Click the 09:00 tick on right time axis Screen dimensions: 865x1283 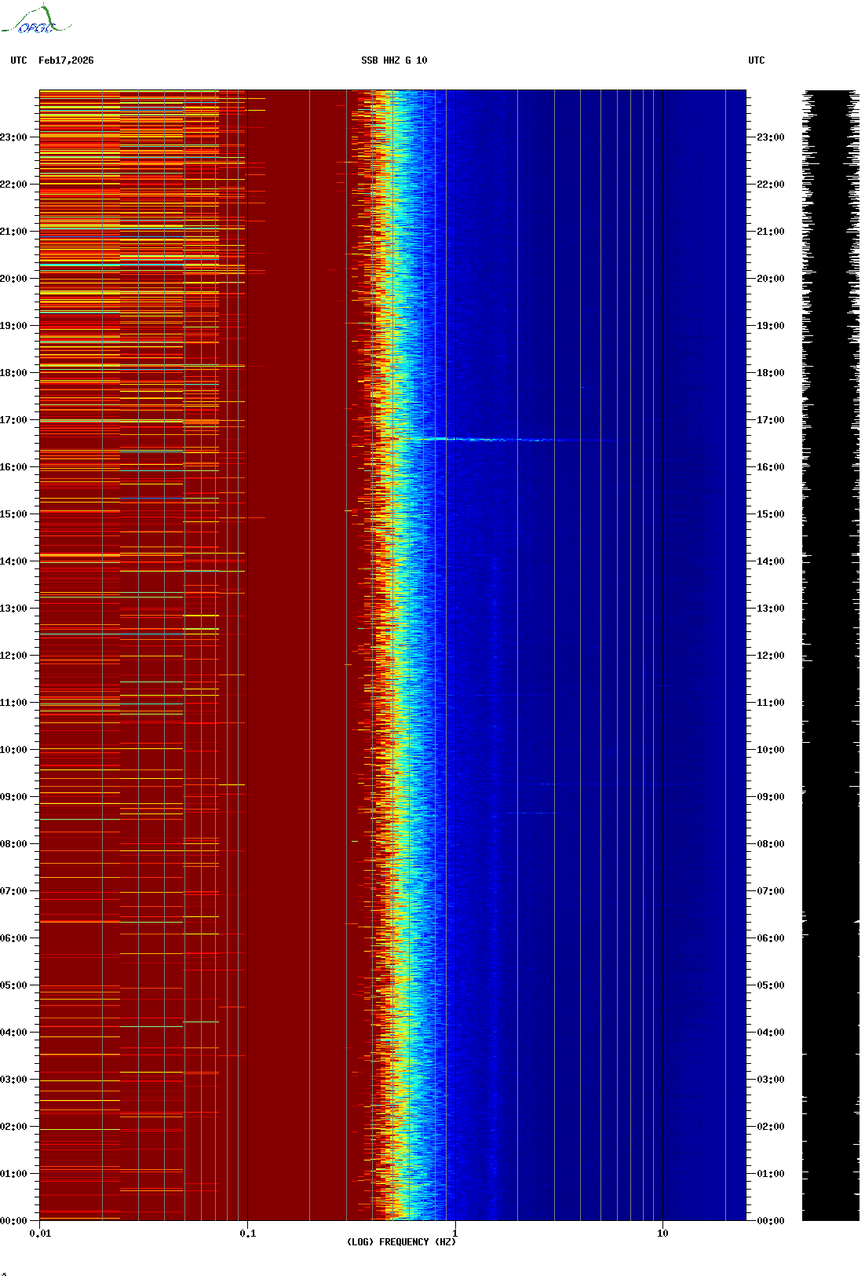click(x=770, y=797)
